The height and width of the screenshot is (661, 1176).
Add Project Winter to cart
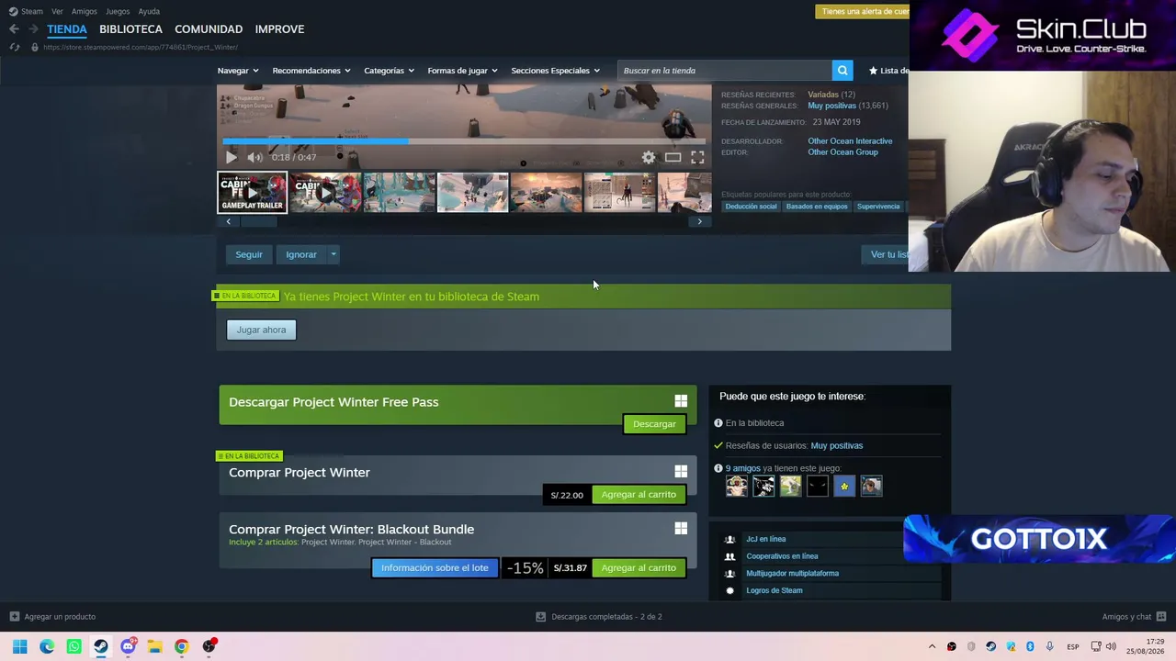(639, 495)
